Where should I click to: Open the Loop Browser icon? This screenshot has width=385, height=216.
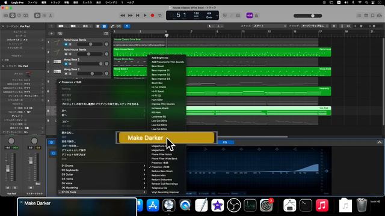(372, 16)
